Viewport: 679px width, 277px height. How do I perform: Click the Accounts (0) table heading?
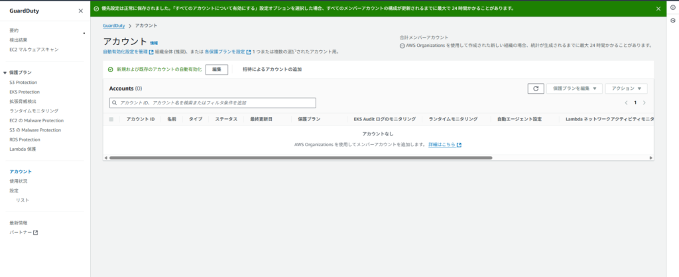(x=125, y=89)
